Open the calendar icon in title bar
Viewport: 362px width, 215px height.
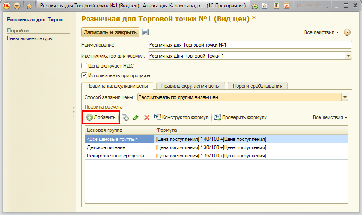tap(287, 6)
